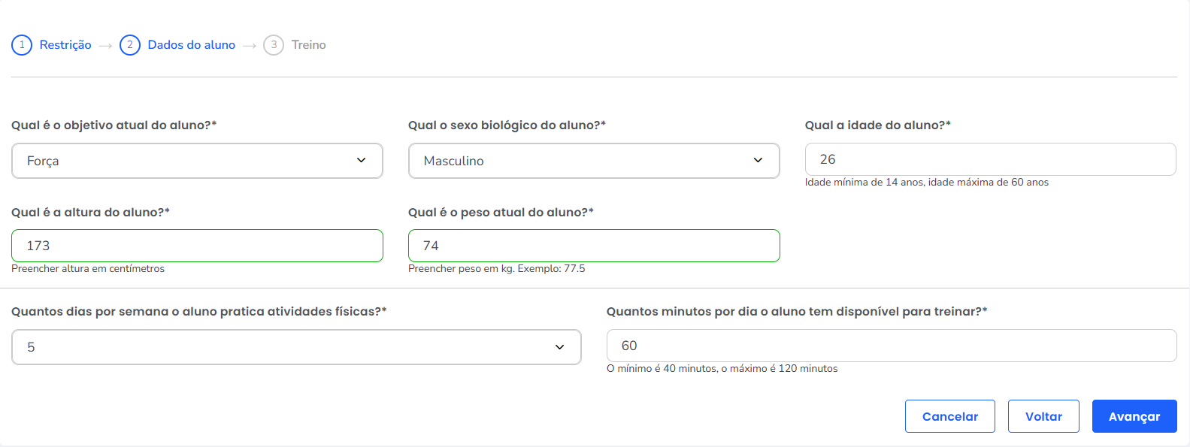Image resolution: width=1190 pixels, height=447 pixels.
Task: Click the chevron arrow in Força dropdown
Action: pos(361,160)
